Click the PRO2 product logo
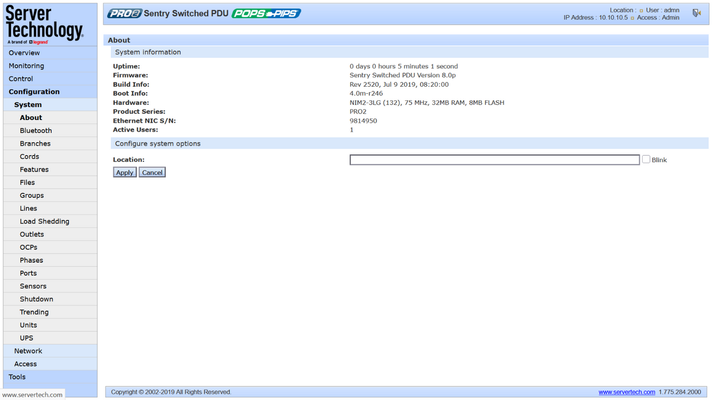Image resolution: width=712 pixels, height=400 pixels. pyautogui.click(x=124, y=13)
